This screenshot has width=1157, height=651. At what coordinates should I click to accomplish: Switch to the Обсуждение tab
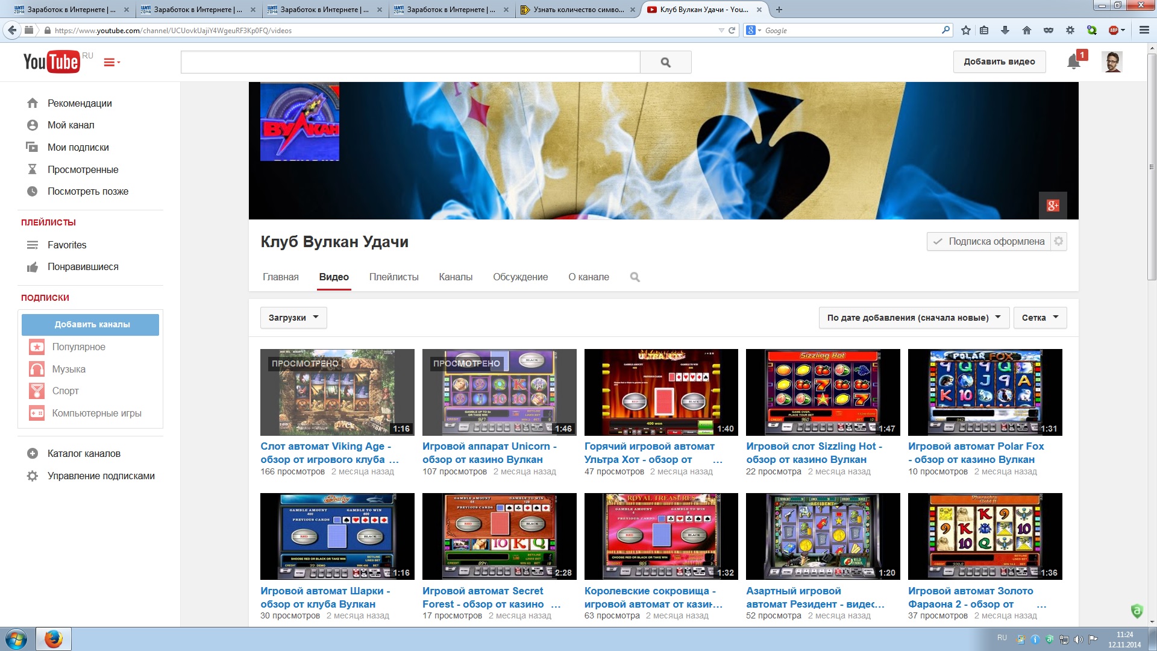(x=521, y=277)
